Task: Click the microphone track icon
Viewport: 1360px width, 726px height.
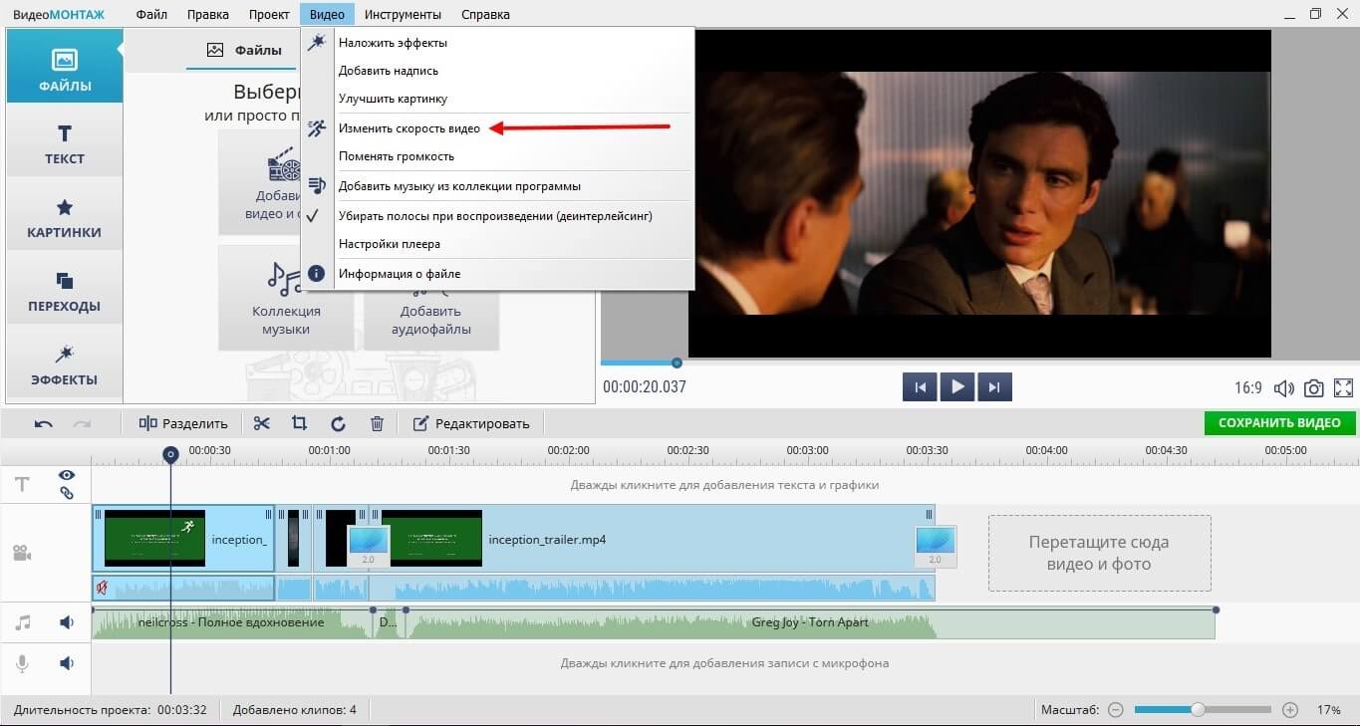Action: point(22,662)
